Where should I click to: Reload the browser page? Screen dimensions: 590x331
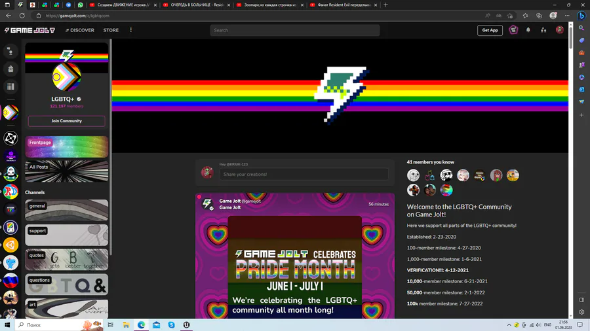pos(22,16)
